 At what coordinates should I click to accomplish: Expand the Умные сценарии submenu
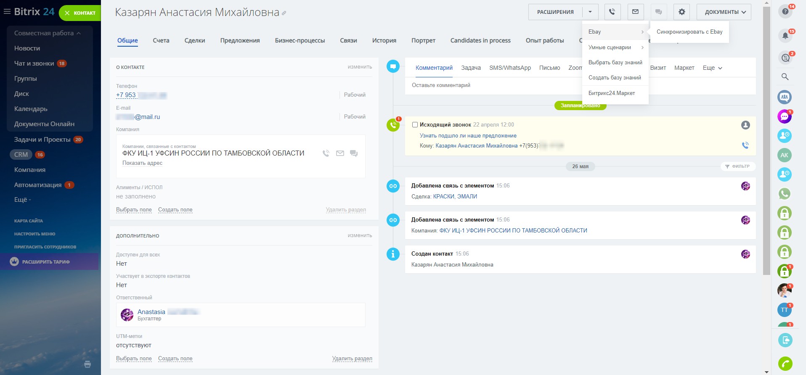[x=615, y=48]
